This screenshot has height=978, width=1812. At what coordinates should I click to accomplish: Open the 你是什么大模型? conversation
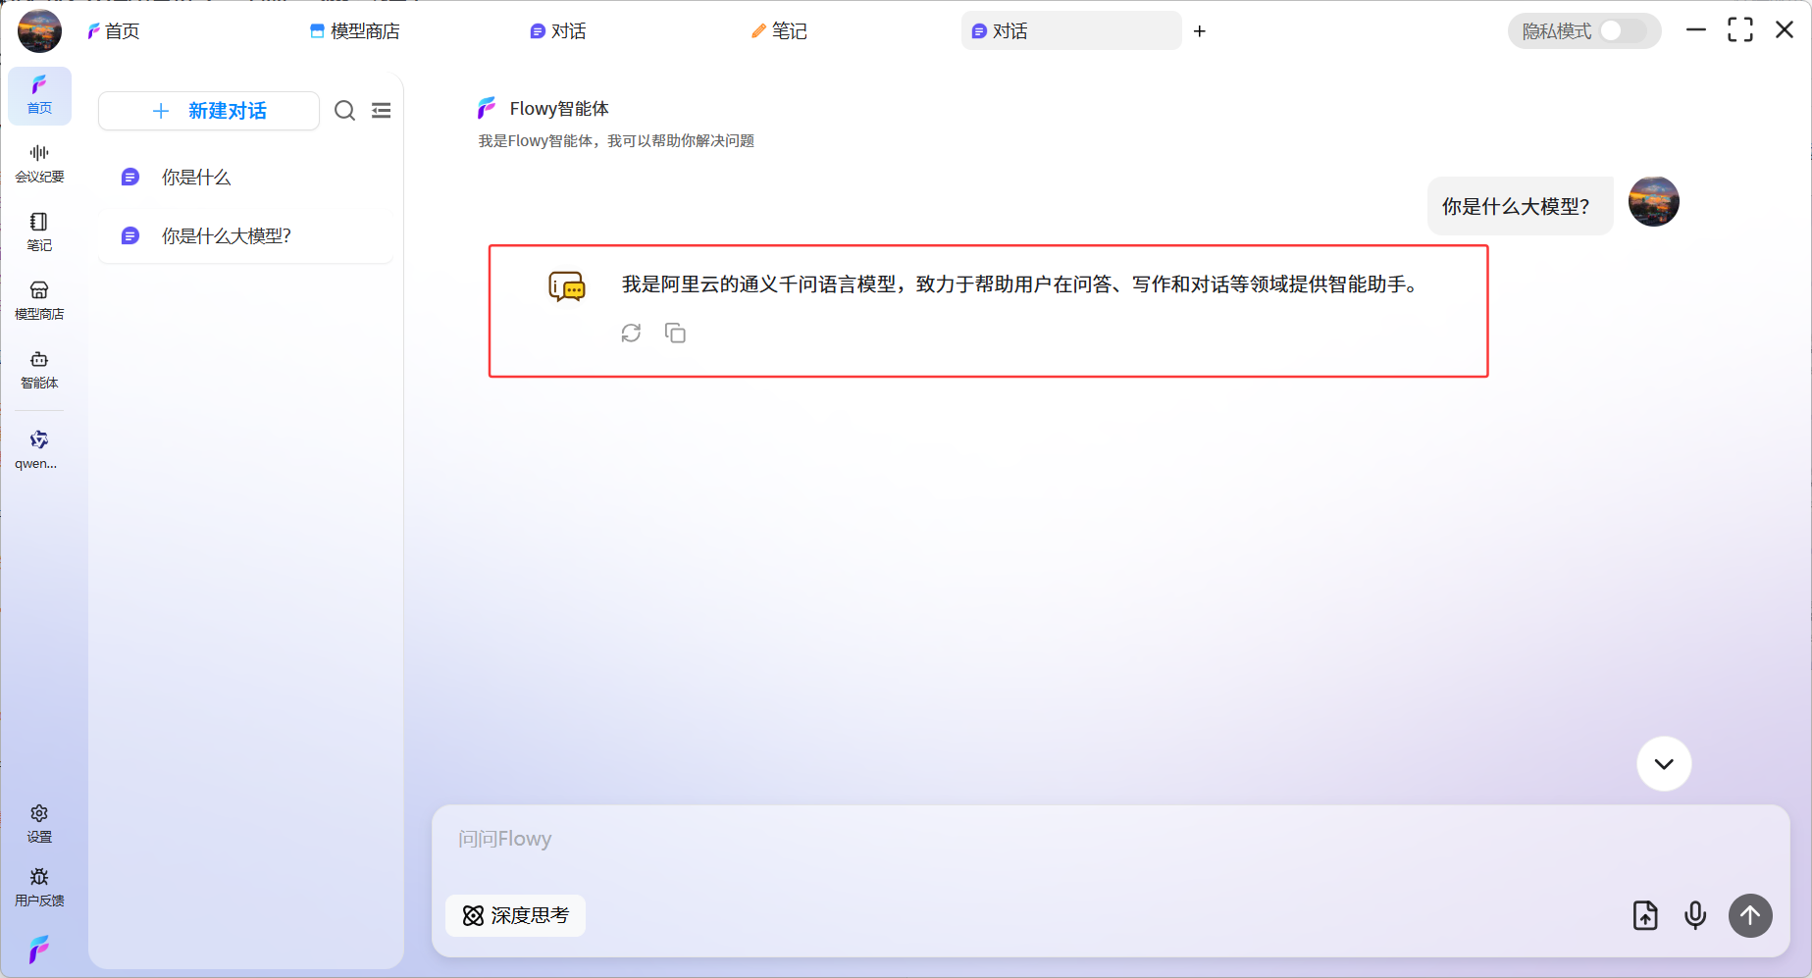(245, 236)
